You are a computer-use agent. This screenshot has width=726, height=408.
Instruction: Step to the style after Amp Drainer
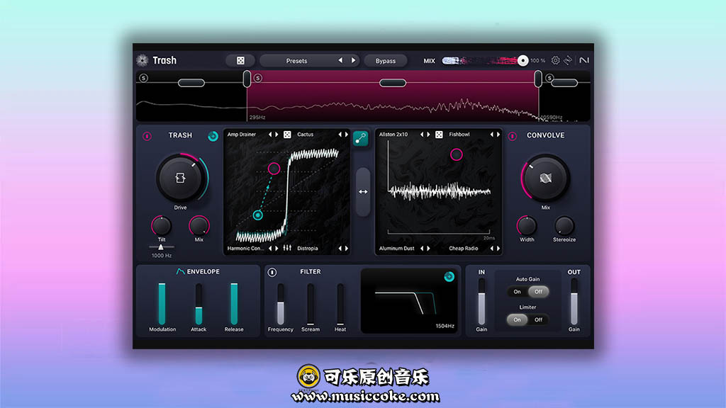(277, 135)
